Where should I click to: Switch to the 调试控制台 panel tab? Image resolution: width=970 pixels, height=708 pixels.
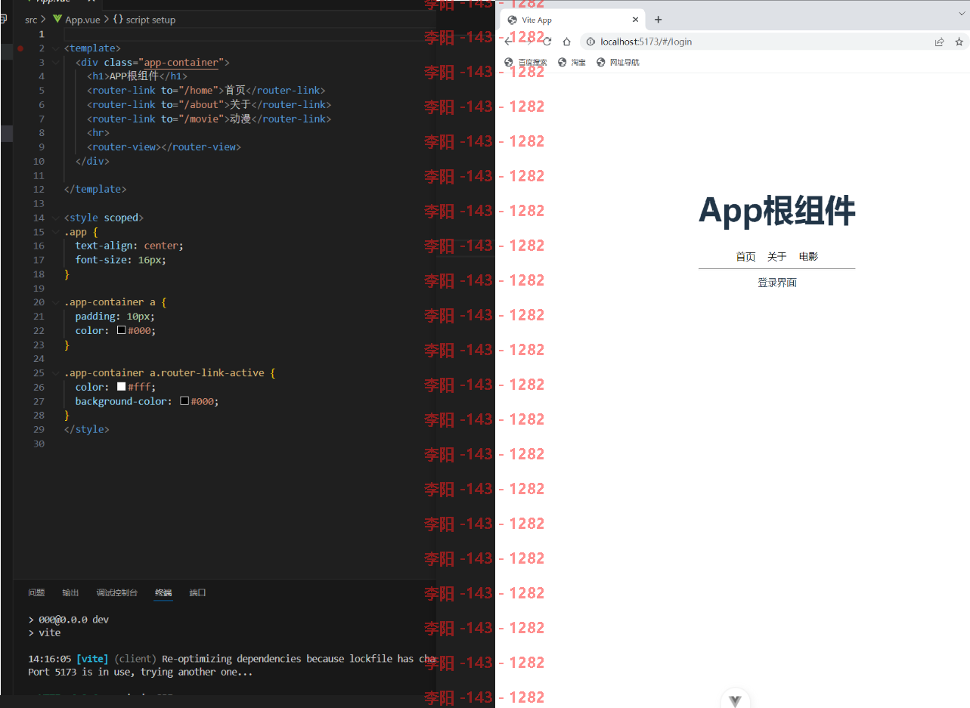(117, 593)
